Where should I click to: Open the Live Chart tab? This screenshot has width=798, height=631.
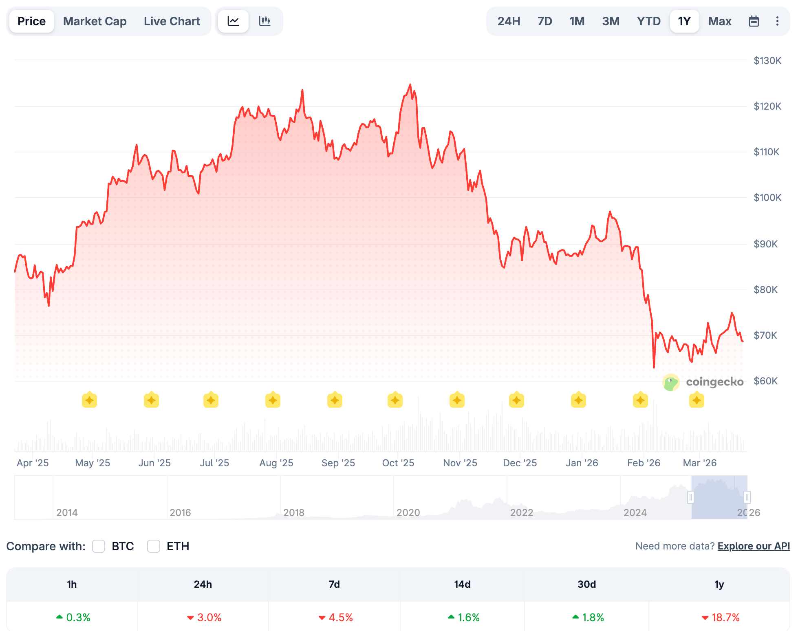172,21
